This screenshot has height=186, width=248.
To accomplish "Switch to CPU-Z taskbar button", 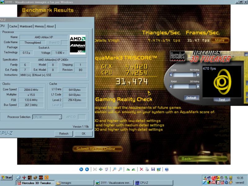I will tap(154, 183).
